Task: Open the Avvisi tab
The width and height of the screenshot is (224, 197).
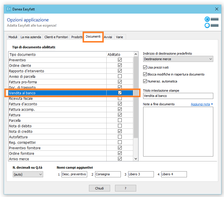Action: [108, 37]
